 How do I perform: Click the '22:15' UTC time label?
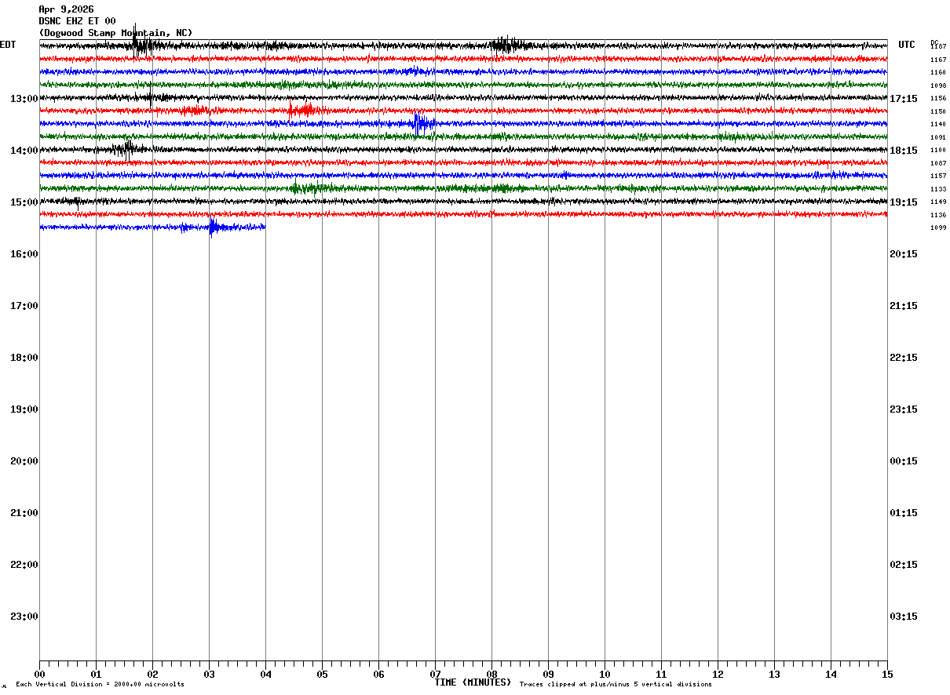click(x=904, y=357)
